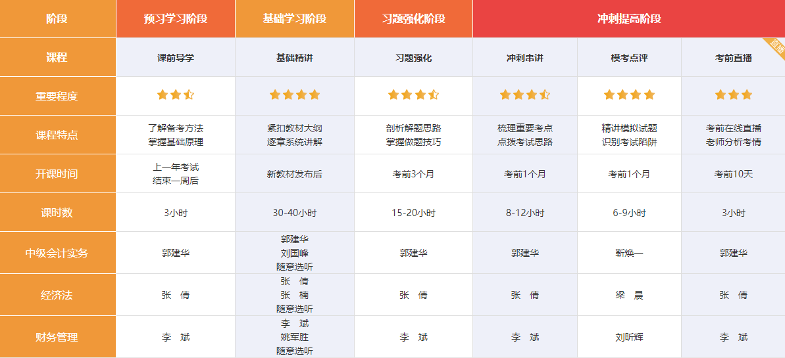Open the 模考点评 course cell
Viewport: 785px width, 358px height.
tap(629, 58)
